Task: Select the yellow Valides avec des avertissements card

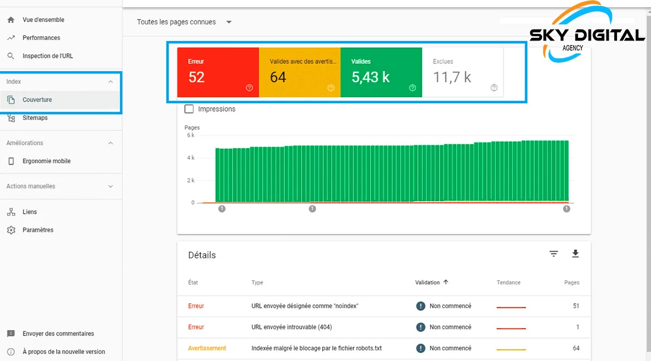Action: click(299, 72)
